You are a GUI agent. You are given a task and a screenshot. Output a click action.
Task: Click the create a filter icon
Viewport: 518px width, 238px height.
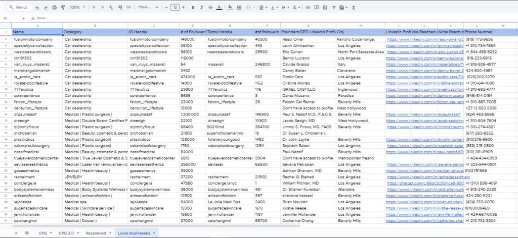(x=334, y=7)
